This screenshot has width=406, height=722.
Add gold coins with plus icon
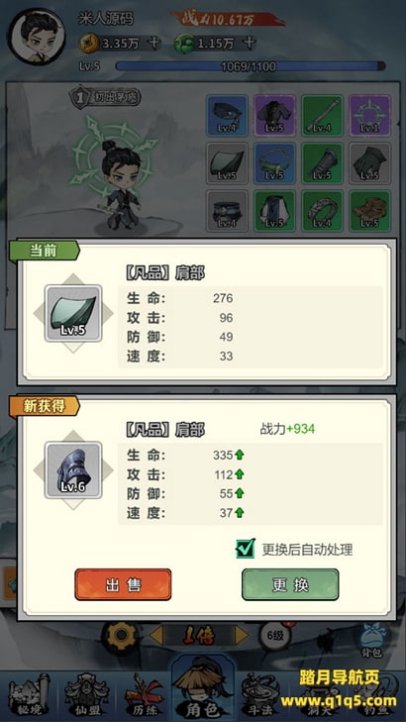coord(154,44)
